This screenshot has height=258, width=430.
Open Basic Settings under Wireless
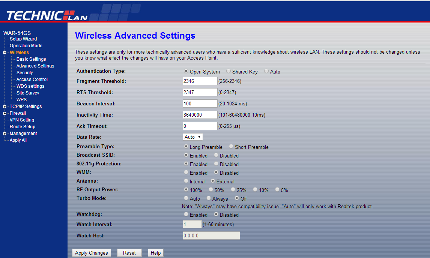click(31, 59)
